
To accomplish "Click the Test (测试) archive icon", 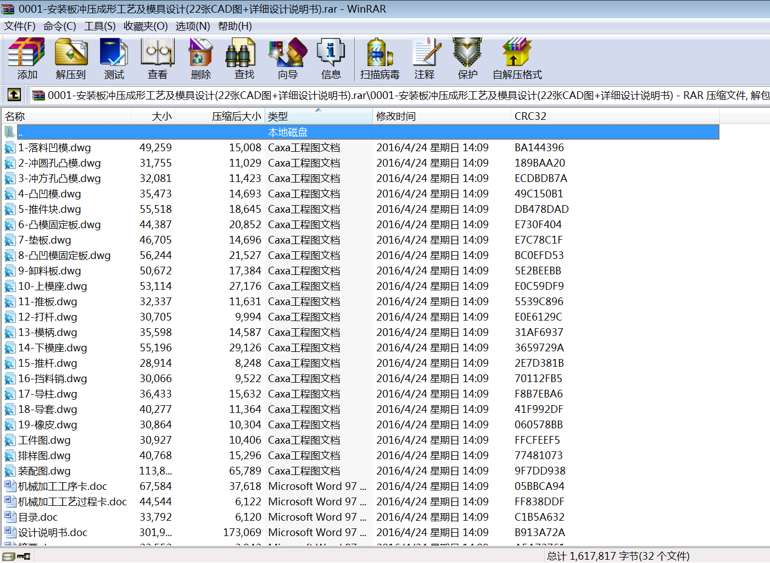I will tap(114, 53).
